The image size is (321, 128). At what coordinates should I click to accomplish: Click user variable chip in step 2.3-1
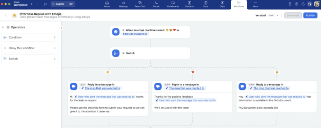coord(186,100)
